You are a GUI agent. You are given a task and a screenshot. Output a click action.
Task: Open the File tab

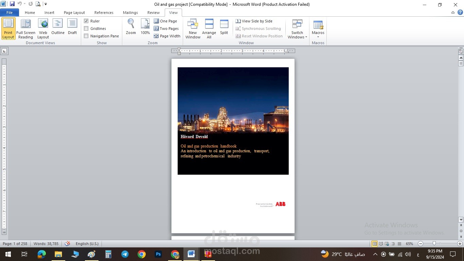(10, 13)
